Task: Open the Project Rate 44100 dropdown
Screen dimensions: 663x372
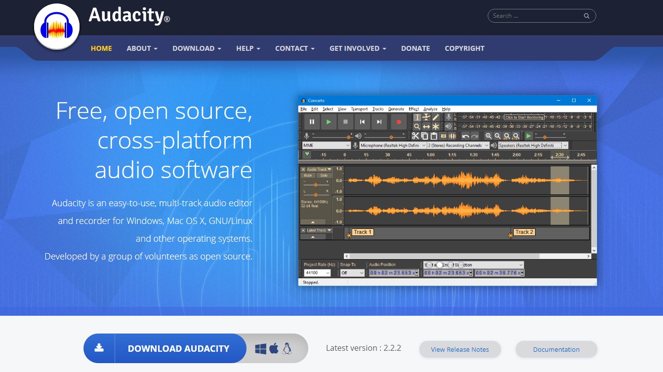Action: (x=317, y=273)
